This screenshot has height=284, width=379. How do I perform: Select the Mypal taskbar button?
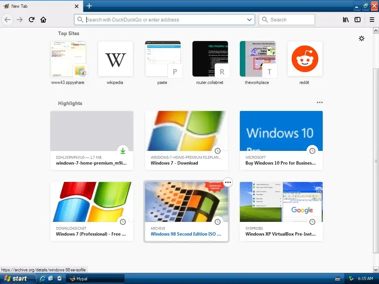pos(95,279)
